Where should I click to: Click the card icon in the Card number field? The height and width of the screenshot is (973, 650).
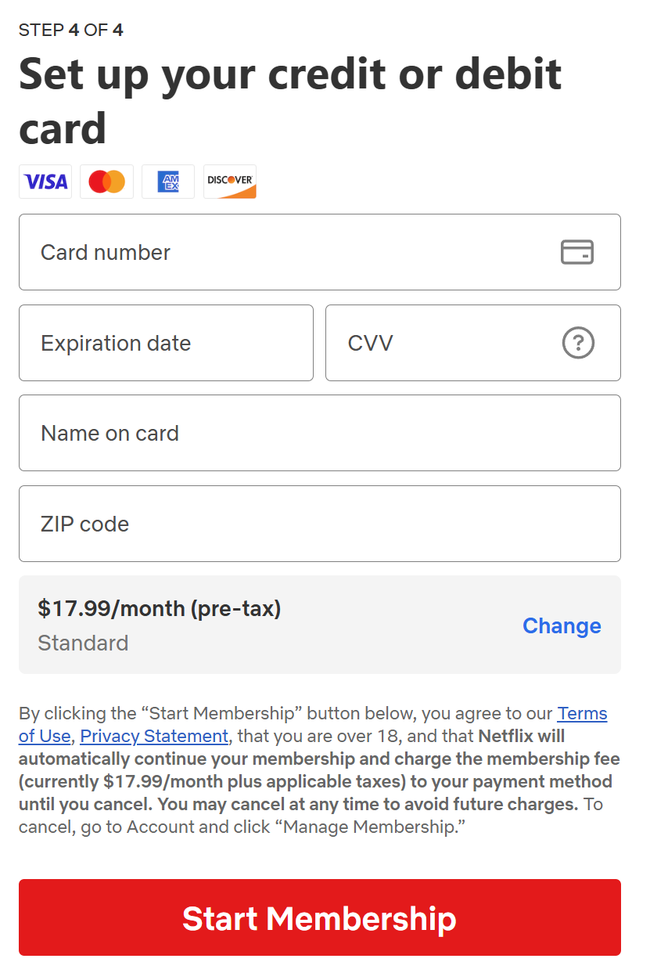(x=577, y=252)
